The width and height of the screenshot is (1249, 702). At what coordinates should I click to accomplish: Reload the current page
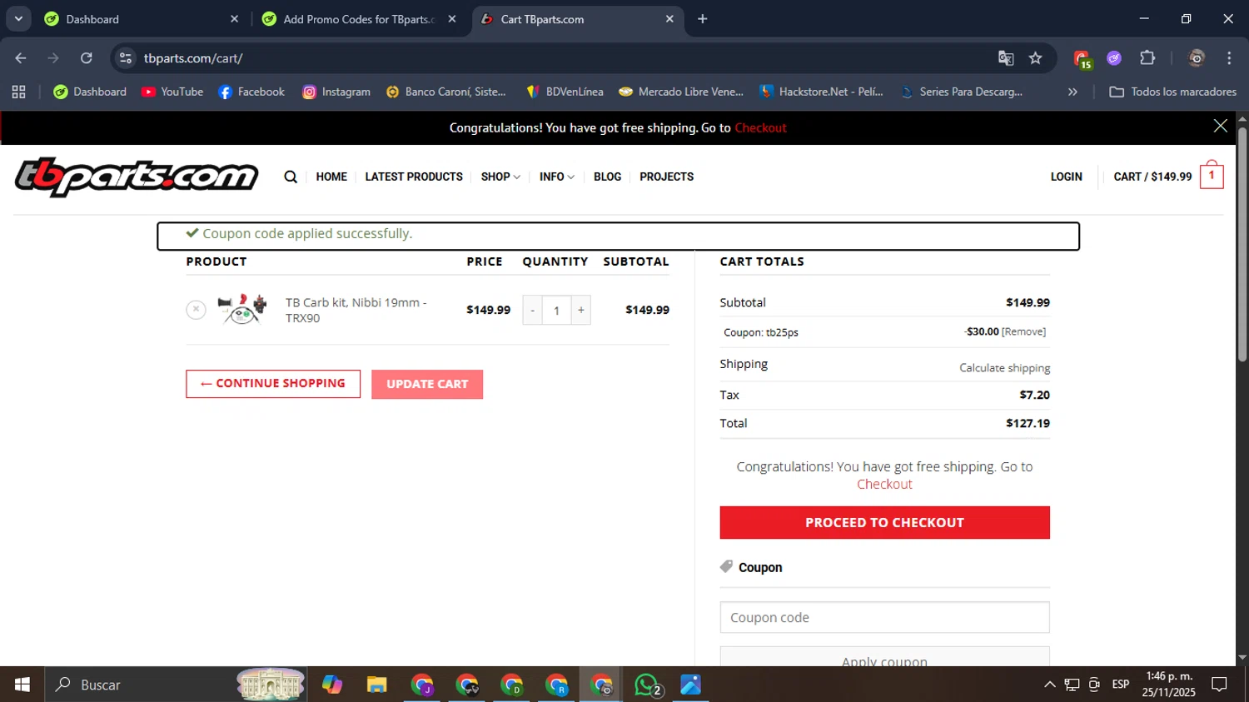[x=86, y=57]
